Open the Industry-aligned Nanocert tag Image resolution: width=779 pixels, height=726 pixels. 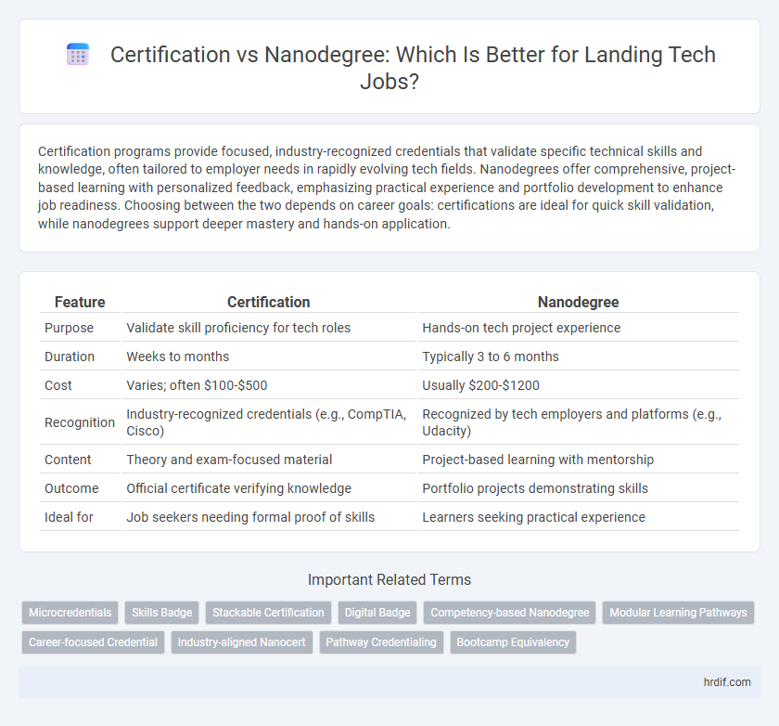(x=241, y=642)
